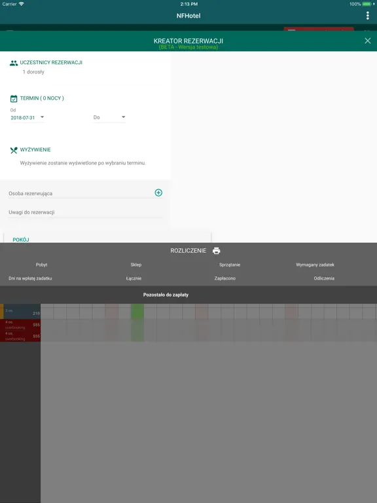Open the Uczestnicy Rezerwacji section
377x503 pixels.
tap(51, 63)
